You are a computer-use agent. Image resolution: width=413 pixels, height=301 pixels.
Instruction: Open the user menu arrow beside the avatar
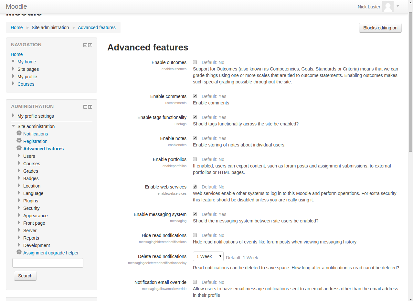(x=398, y=6)
